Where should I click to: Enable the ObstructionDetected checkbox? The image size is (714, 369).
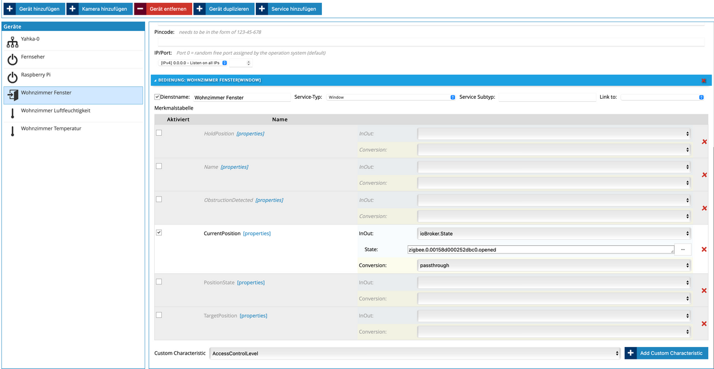(159, 199)
